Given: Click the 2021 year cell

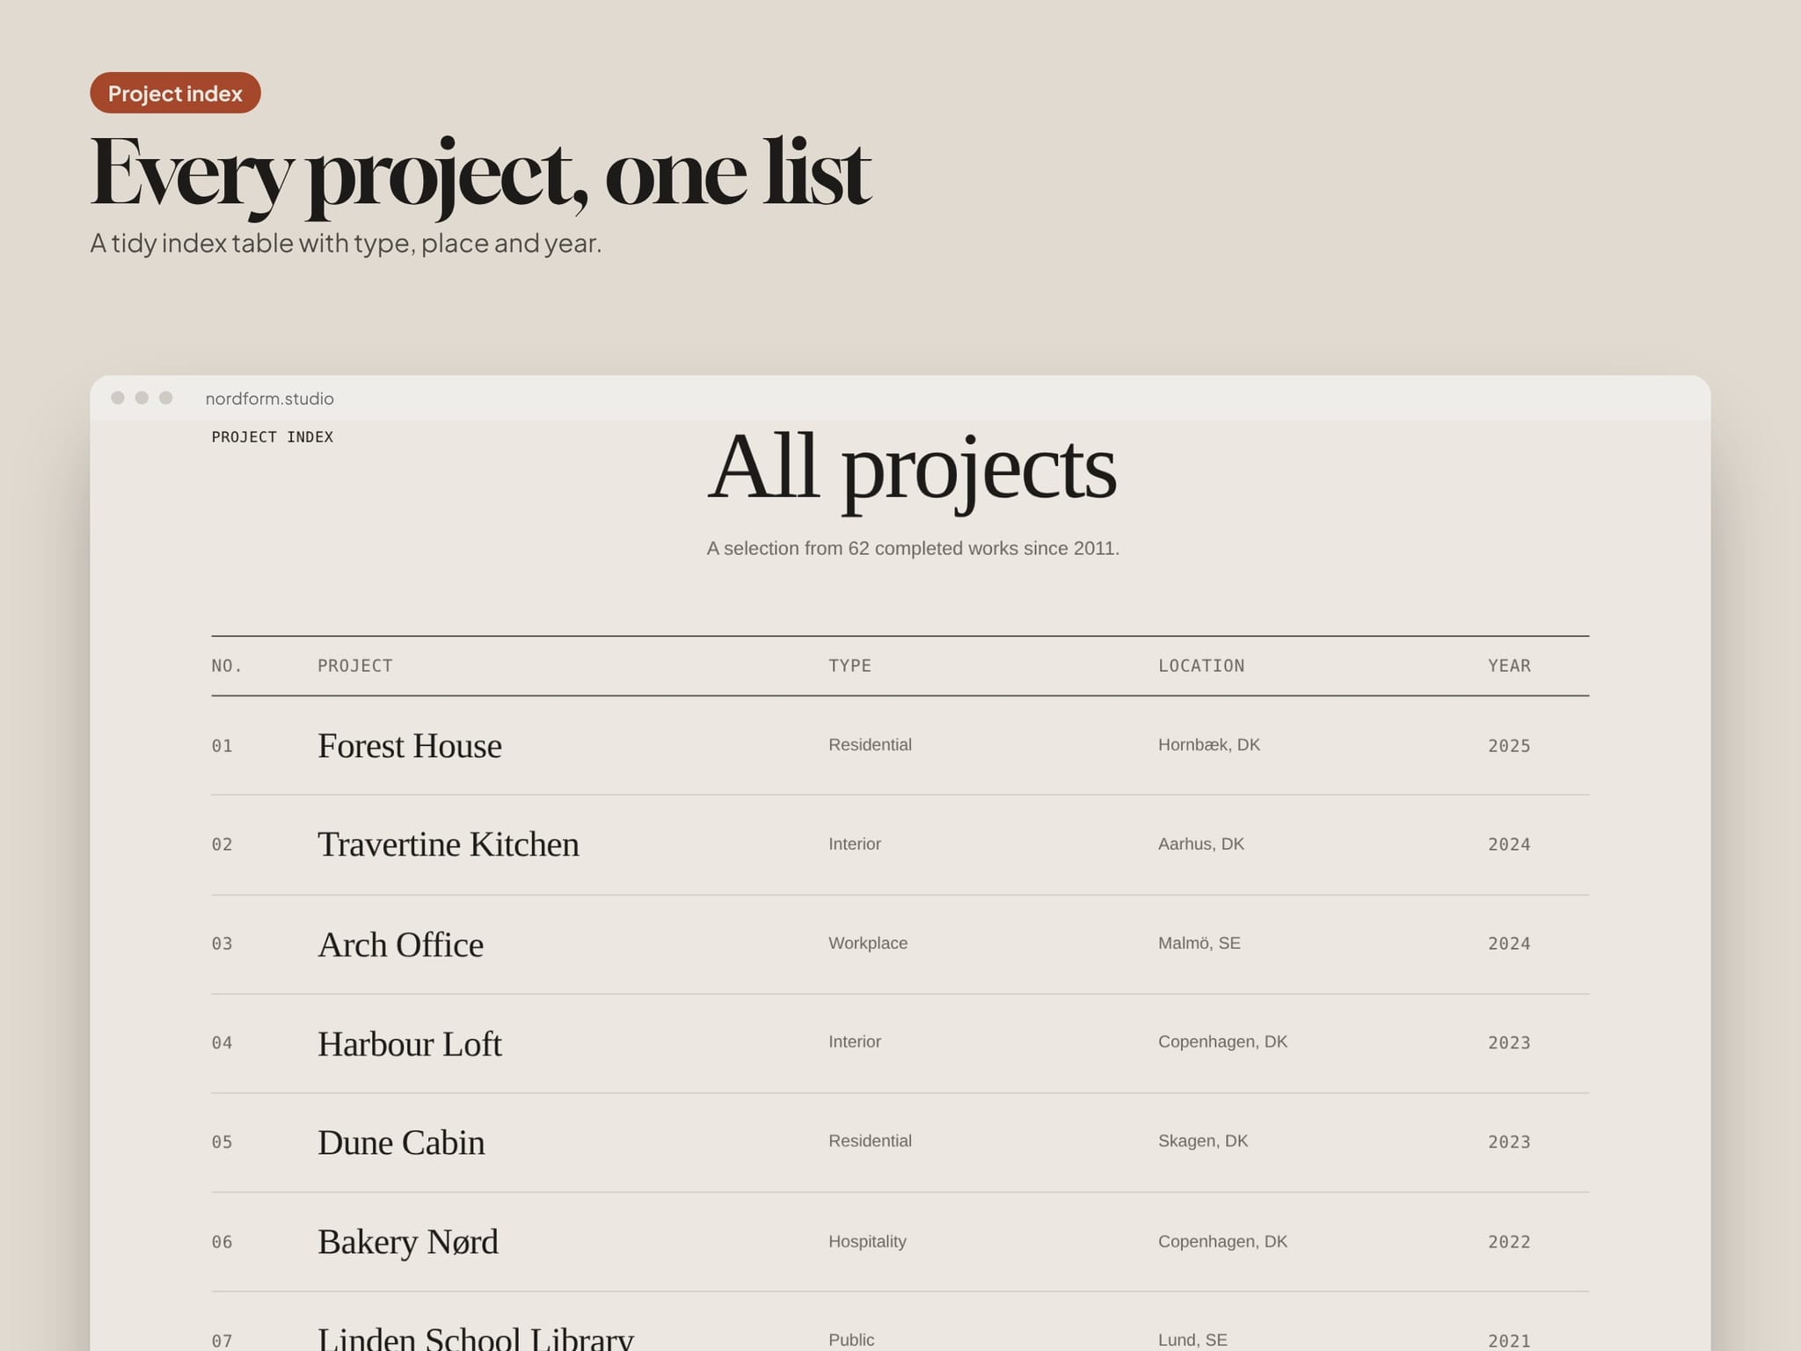Looking at the screenshot, I should tap(1509, 1341).
